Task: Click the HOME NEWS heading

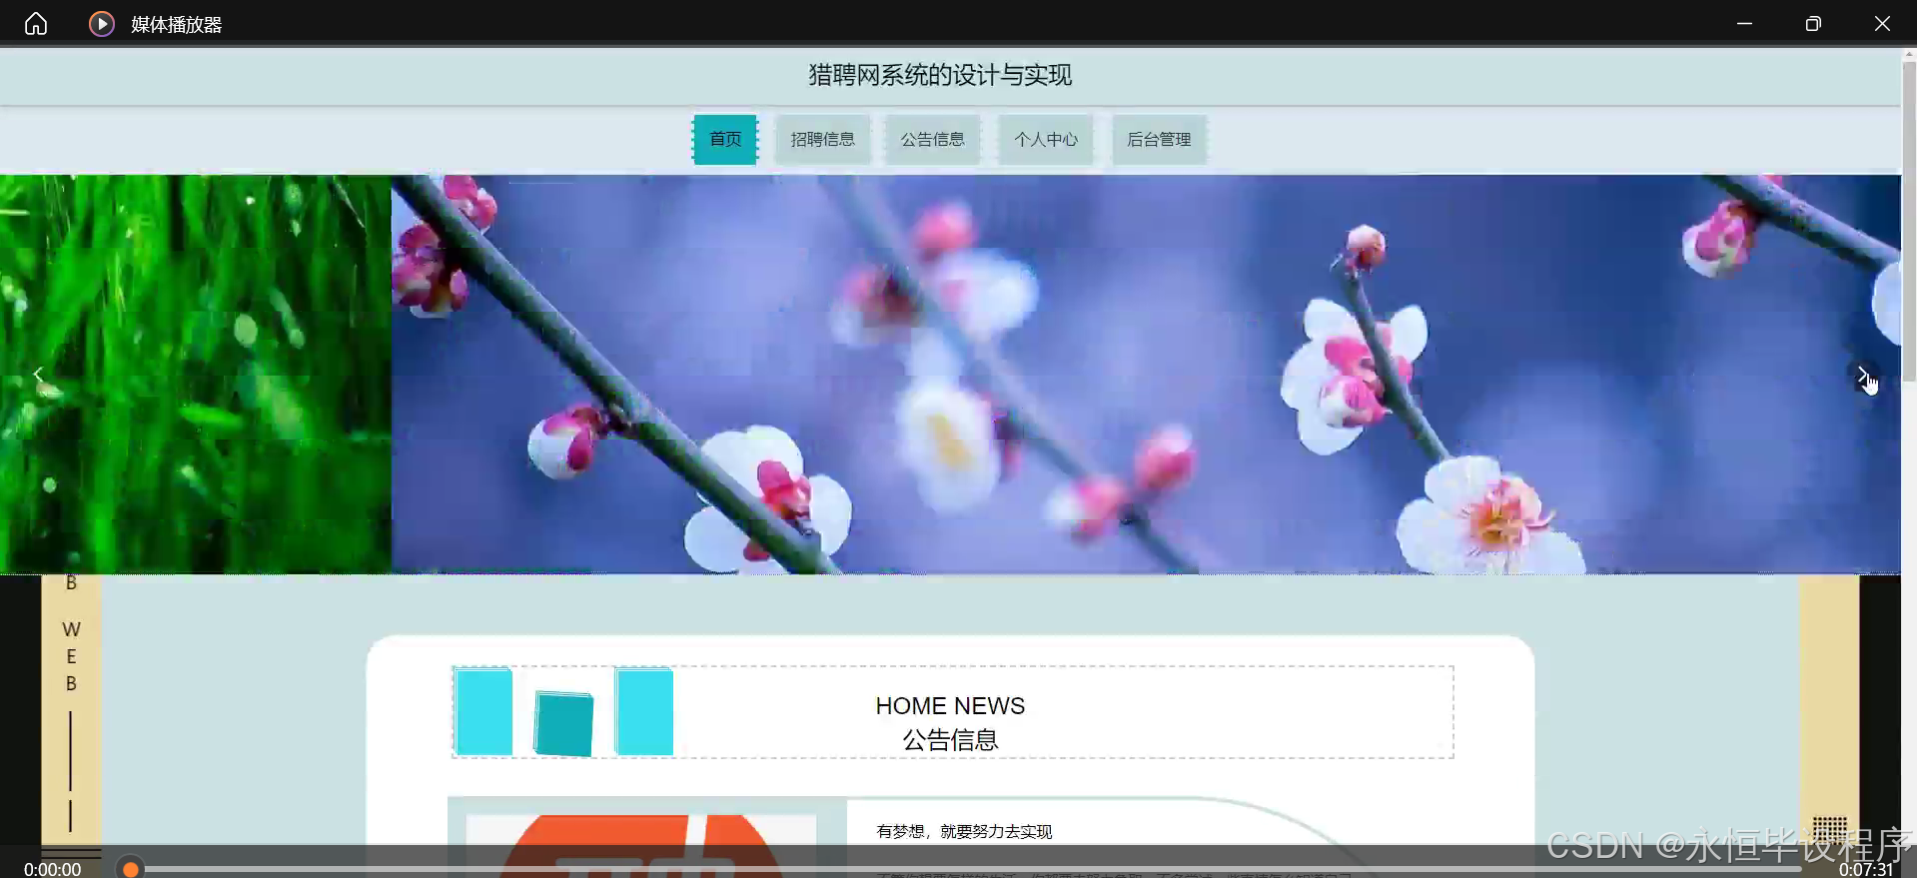Action: (x=950, y=705)
